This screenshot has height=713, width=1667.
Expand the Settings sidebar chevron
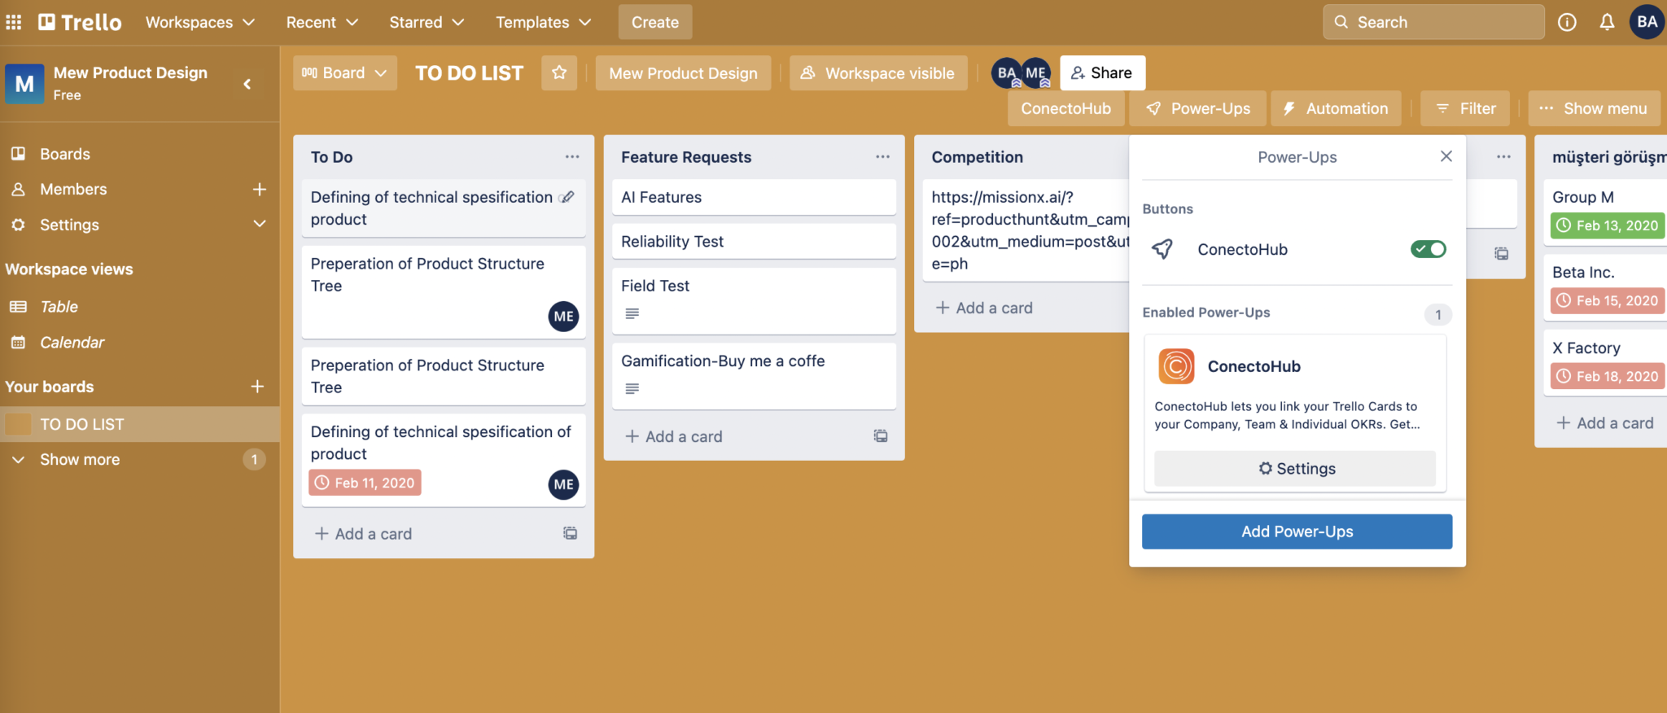pyautogui.click(x=260, y=224)
